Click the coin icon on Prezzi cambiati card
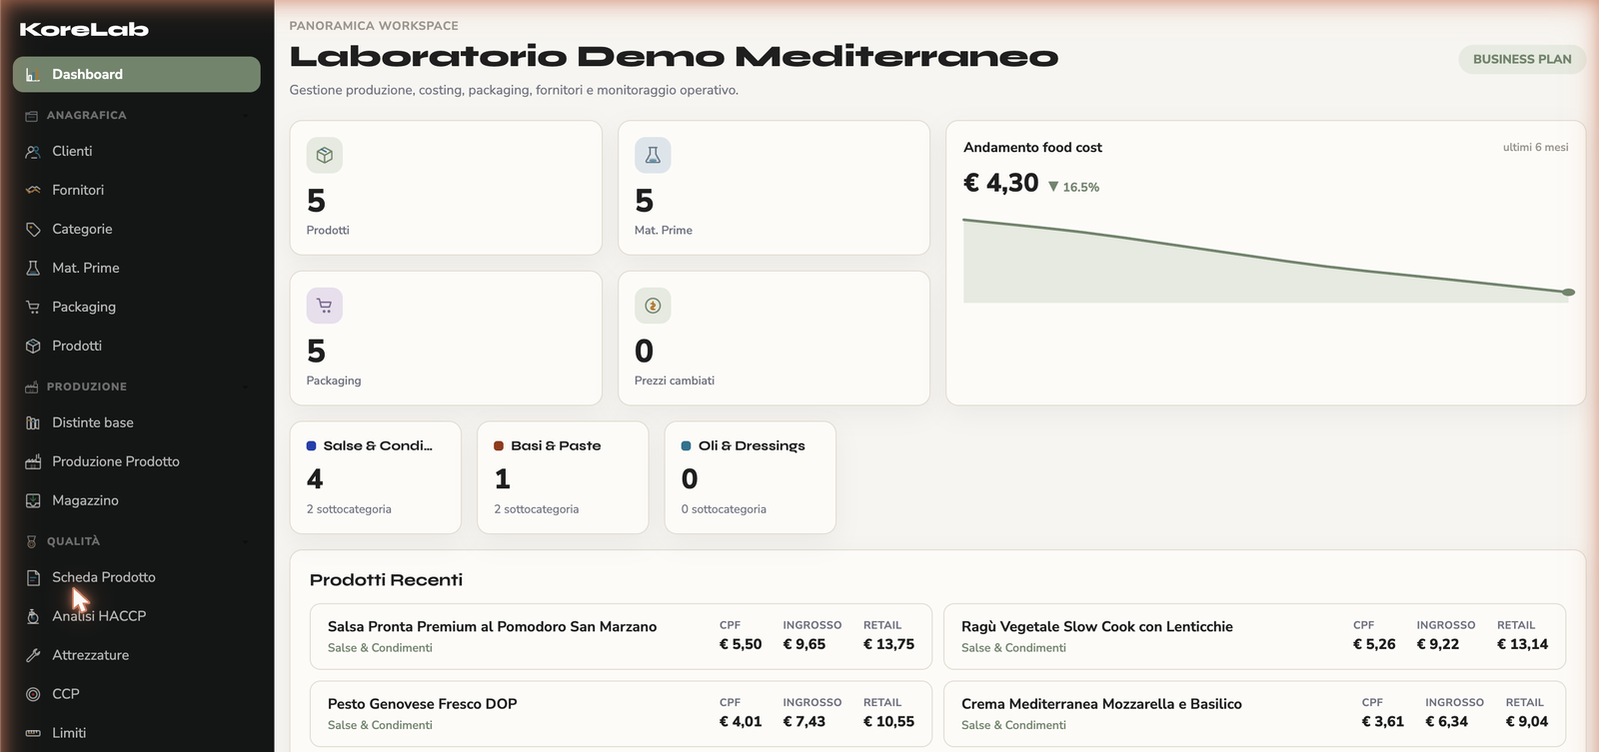This screenshot has height=752, width=1599. coord(653,306)
